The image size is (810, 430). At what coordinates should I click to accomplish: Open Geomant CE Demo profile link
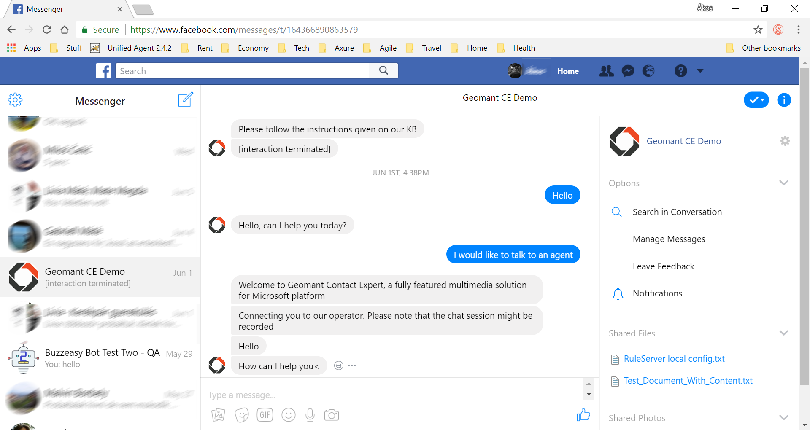(x=684, y=141)
